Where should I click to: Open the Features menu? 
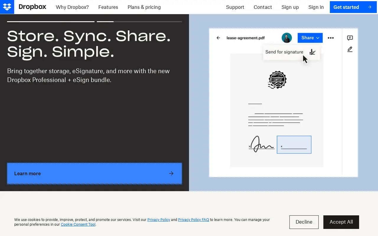coord(108,7)
